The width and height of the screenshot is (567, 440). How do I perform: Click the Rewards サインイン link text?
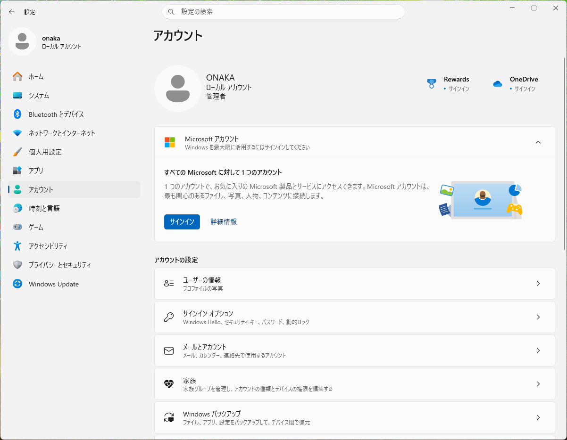459,89
